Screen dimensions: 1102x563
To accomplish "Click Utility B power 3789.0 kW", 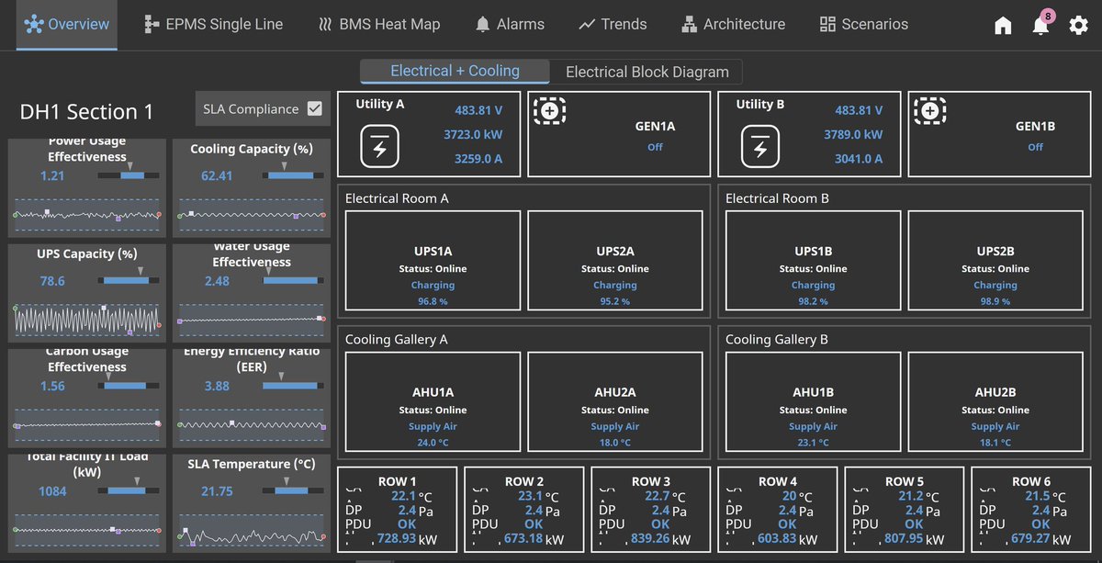I will 854,134.
